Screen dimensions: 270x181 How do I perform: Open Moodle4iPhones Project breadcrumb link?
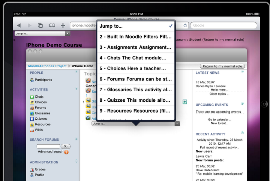[x=47, y=66]
